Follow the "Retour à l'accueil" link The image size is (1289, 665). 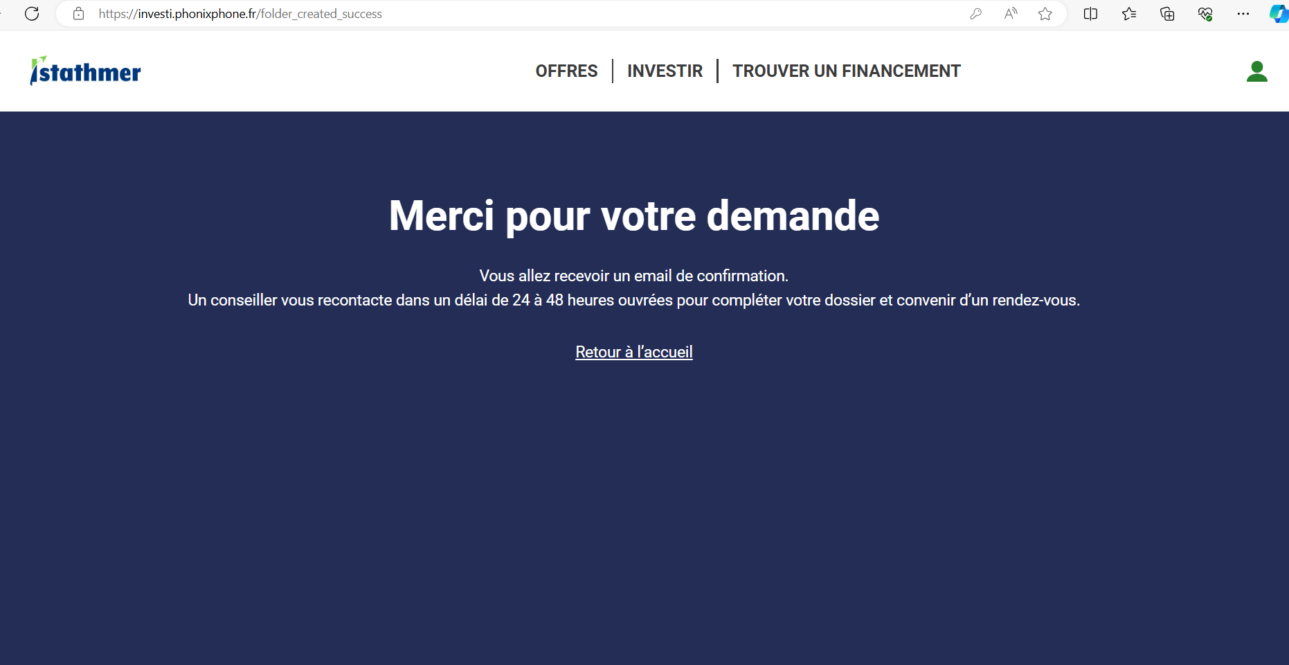pyautogui.click(x=633, y=352)
